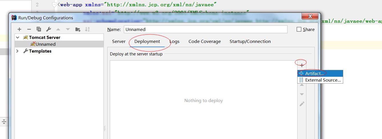Select the Templates tree item

click(x=40, y=51)
